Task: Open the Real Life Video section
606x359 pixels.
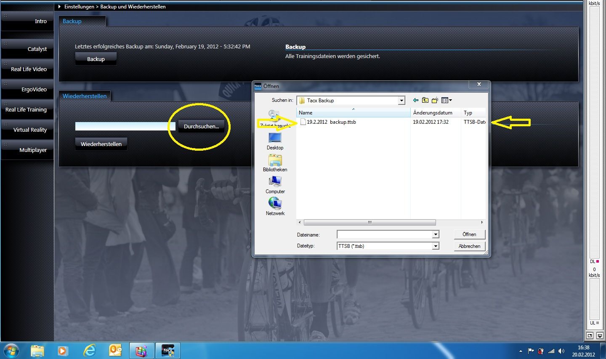Action: (x=27, y=69)
